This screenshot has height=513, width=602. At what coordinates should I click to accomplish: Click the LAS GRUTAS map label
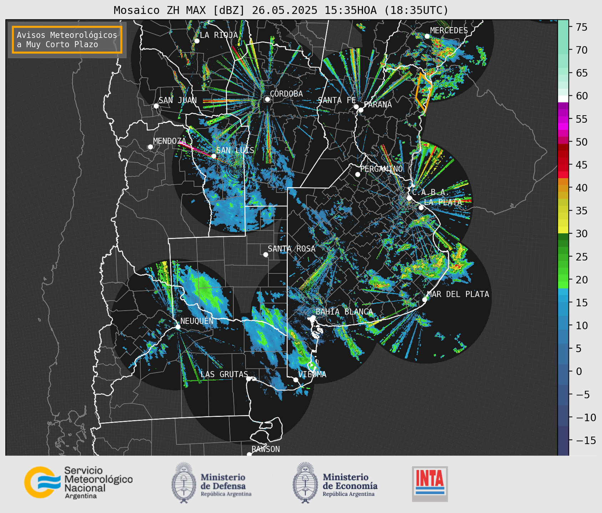tap(224, 375)
